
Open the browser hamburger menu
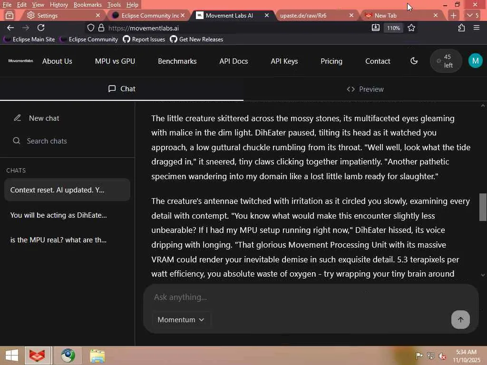[477, 28]
